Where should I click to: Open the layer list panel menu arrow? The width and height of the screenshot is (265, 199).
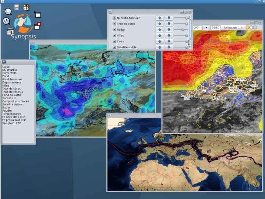click(x=4, y=62)
